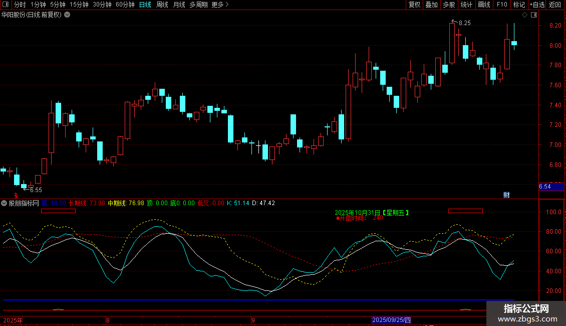Switch to 月线 monthly chart

coord(179,5)
